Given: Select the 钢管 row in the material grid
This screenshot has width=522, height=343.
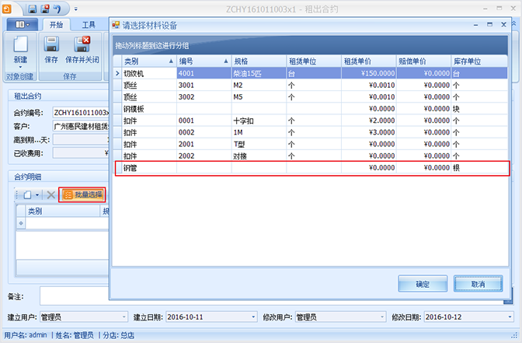Looking at the screenshot, I should tap(311, 168).
